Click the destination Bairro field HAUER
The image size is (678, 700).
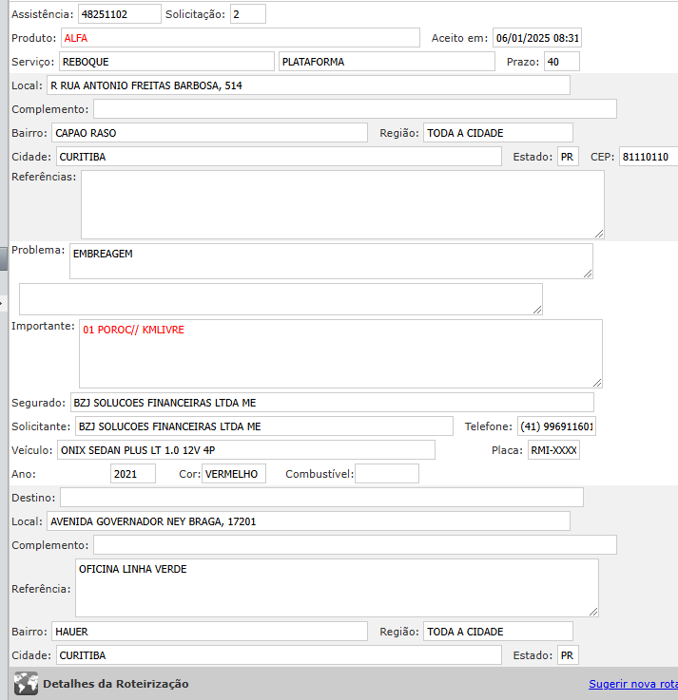click(209, 632)
